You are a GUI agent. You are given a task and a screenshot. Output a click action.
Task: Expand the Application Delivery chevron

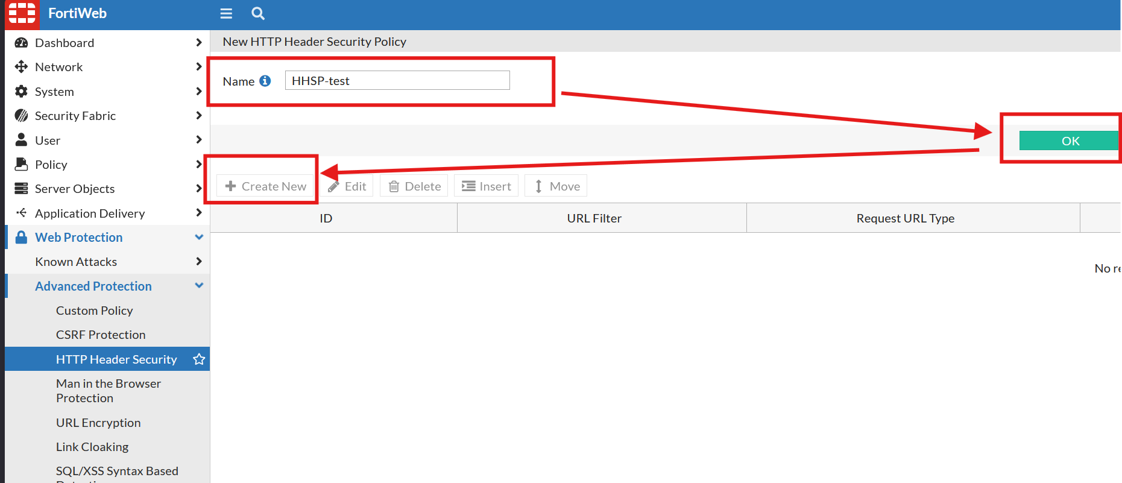199,212
